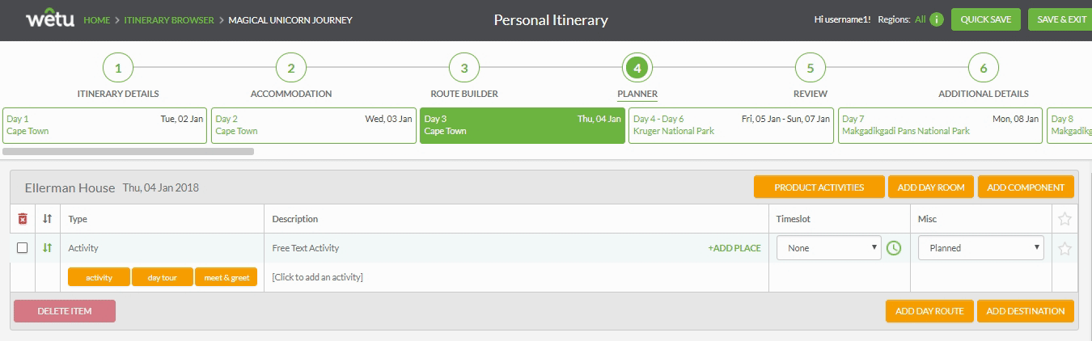Click the red delete trash icon in table header
This screenshot has width=1092, height=341.
[23, 219]
